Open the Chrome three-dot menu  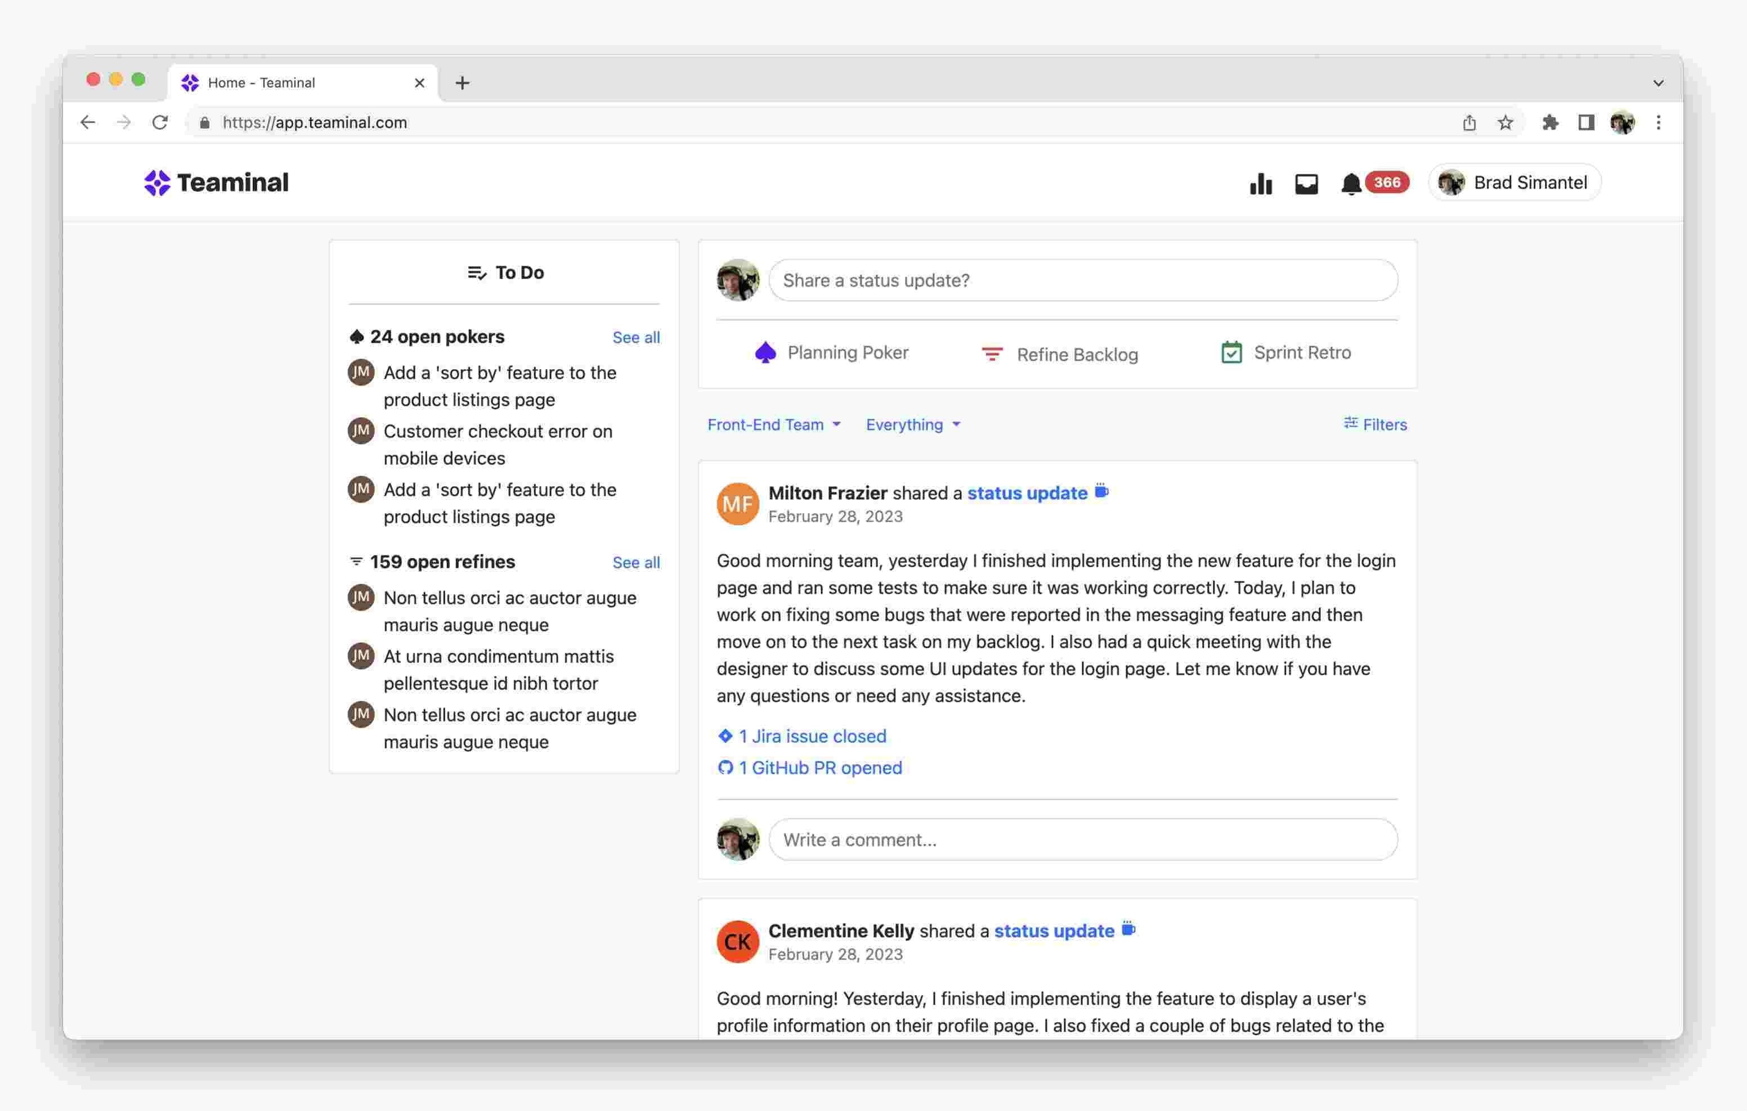coord(1659,123)
